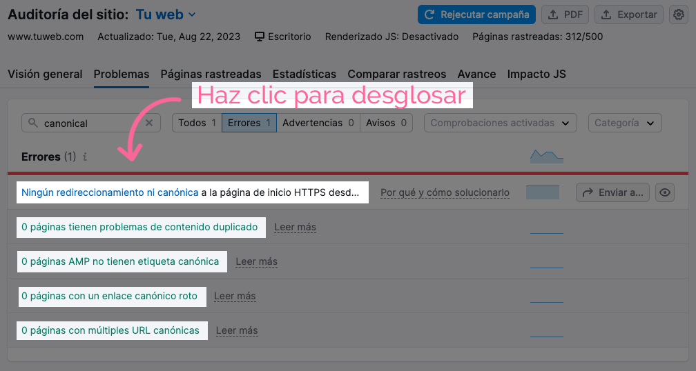This screenshot has height=371, width=696.
Task: Expand Comprobaciones activadas dropdown
Action: (500, 123)
